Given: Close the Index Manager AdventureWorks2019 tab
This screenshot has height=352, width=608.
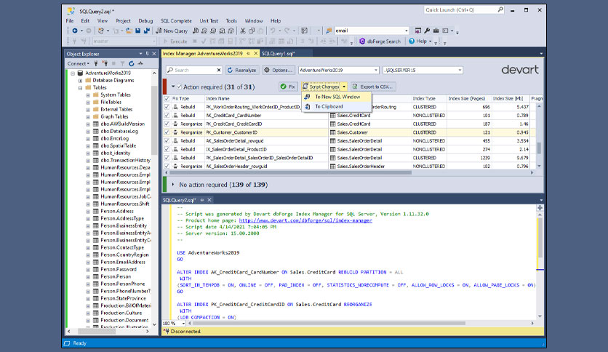Looking at the screenshot, I should pos(256,54).
